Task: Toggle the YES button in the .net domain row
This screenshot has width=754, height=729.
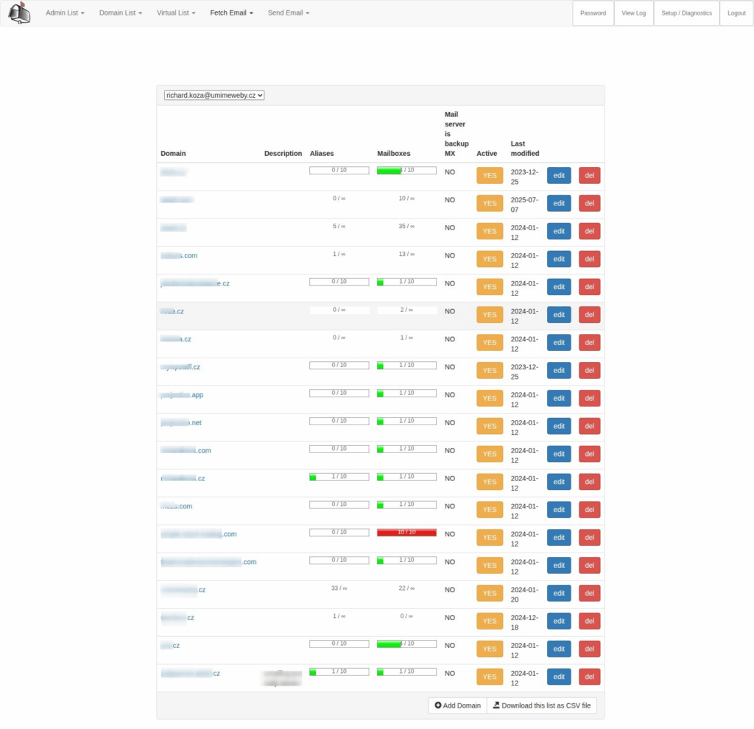Action: tap(490, 426)
